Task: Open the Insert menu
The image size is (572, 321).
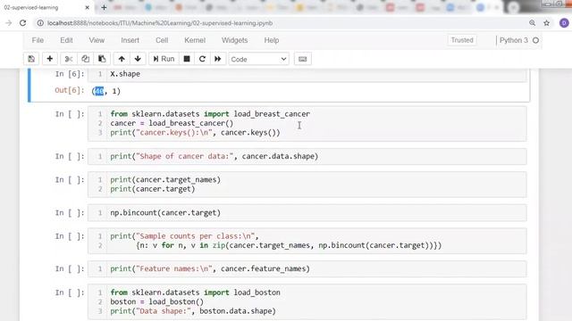Action: click(130, 40)
